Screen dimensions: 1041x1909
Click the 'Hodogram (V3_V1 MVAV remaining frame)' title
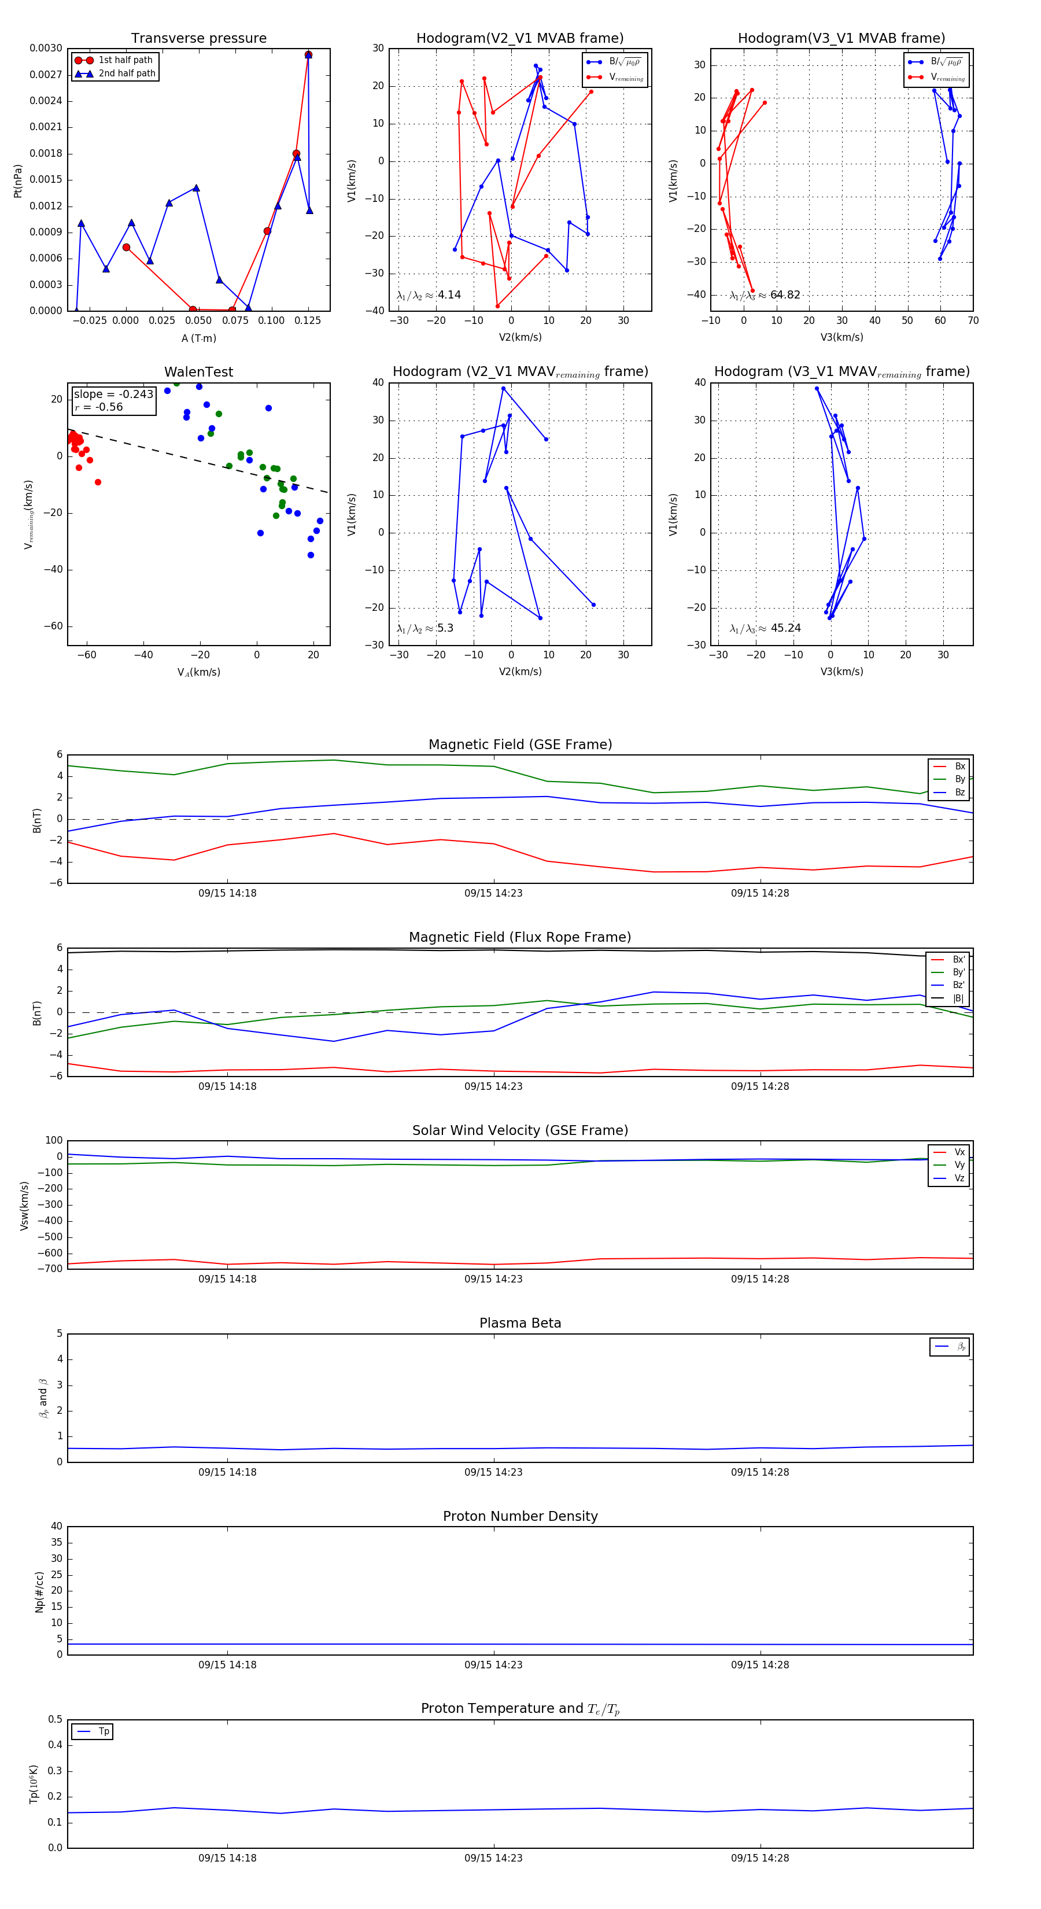[841, 372]
